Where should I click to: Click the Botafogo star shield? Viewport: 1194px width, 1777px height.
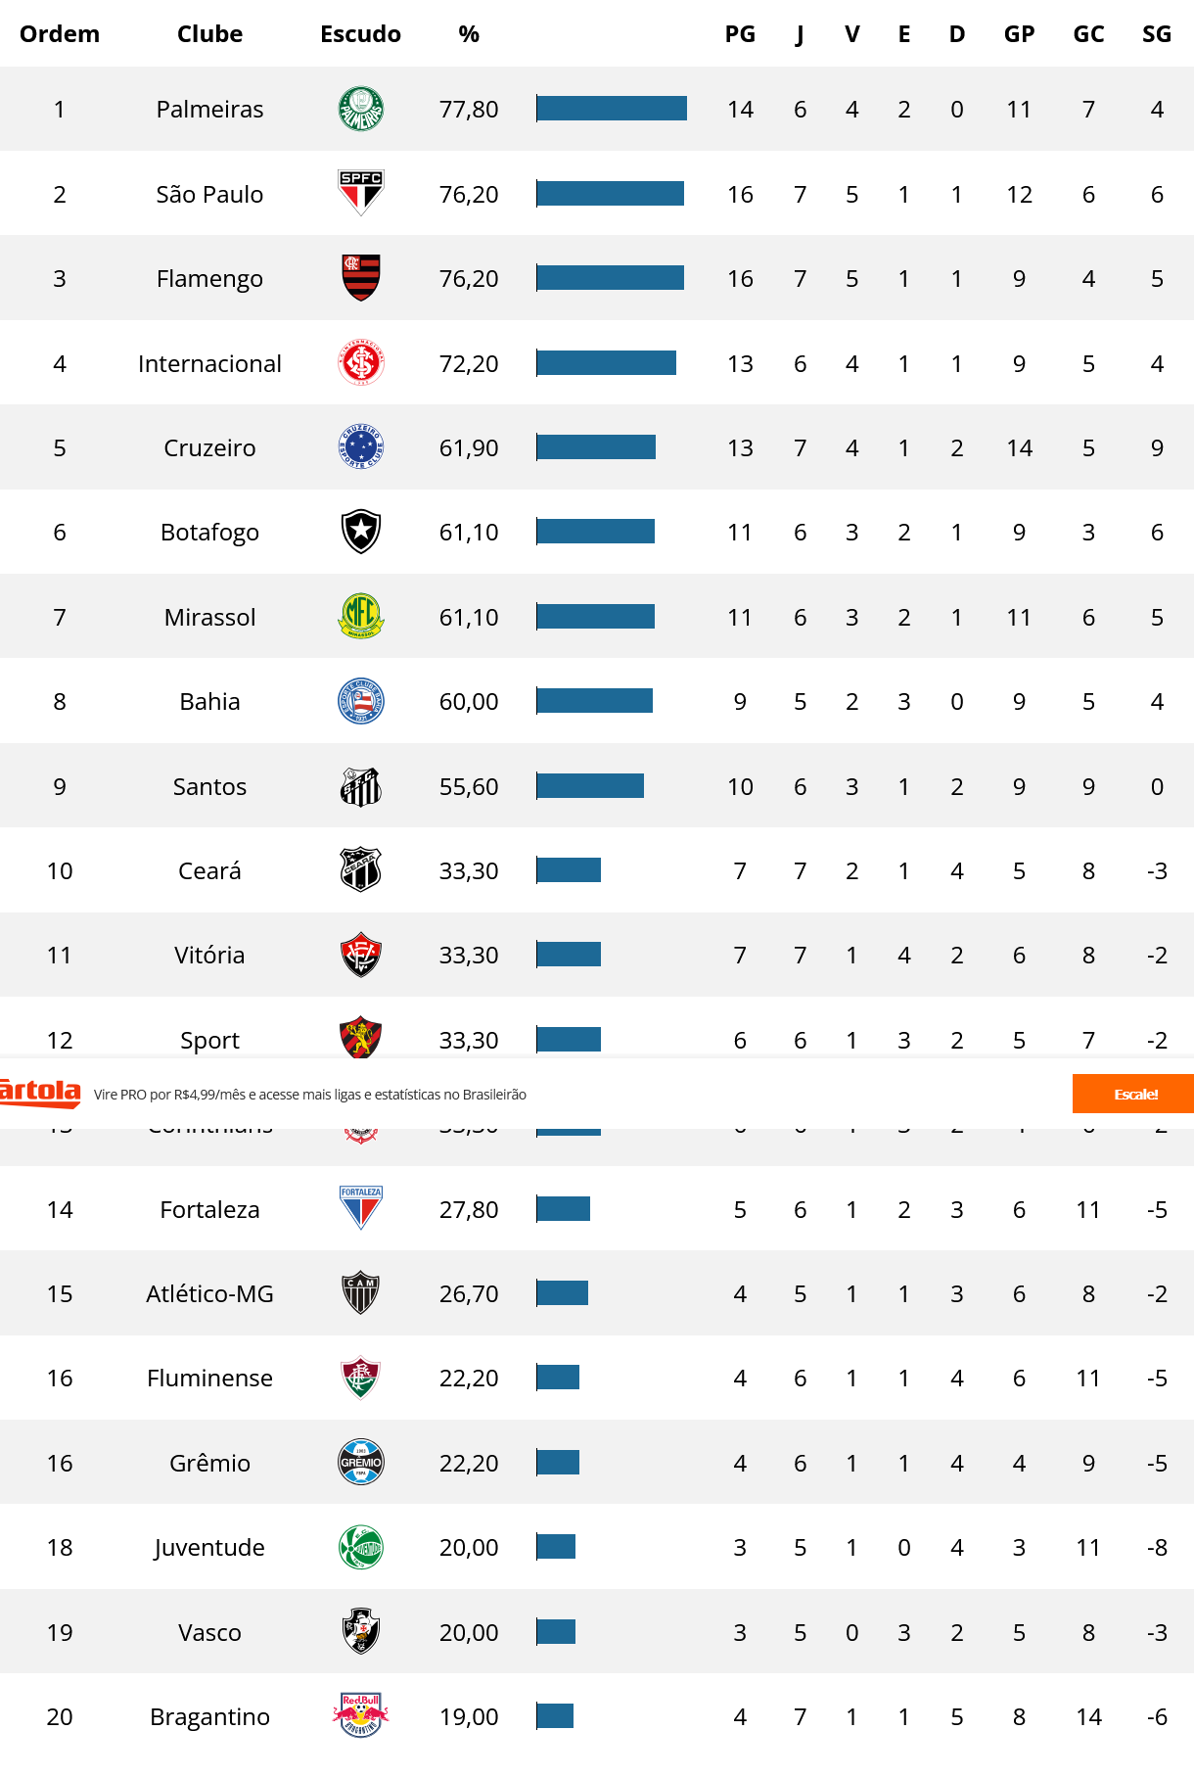[x=360, y=532]
